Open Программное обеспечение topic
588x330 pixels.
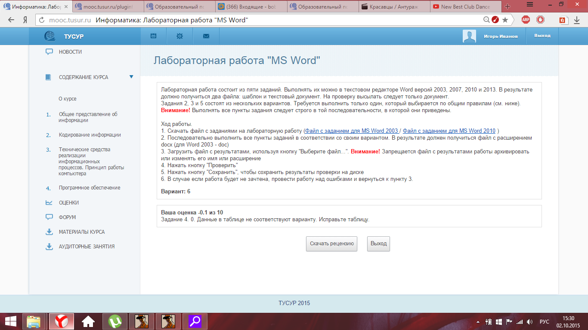pos(90,188)
